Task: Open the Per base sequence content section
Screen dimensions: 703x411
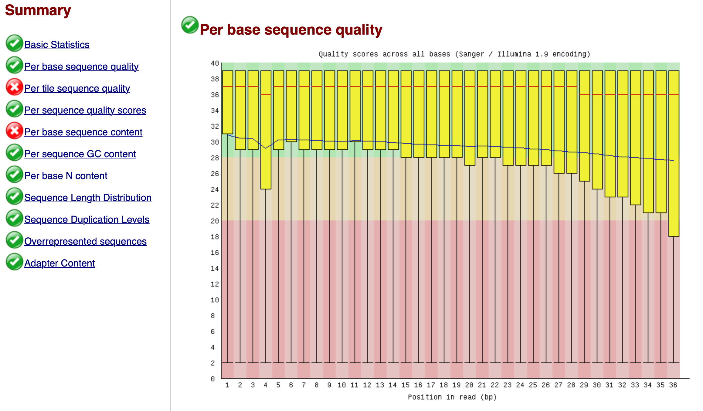Action: pos(83,132)
